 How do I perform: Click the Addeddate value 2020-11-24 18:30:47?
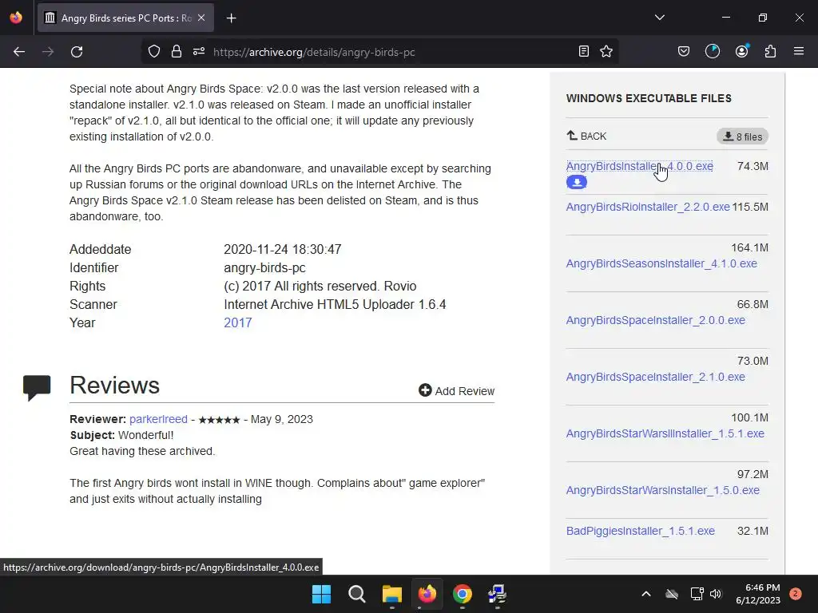coord(283,249)
